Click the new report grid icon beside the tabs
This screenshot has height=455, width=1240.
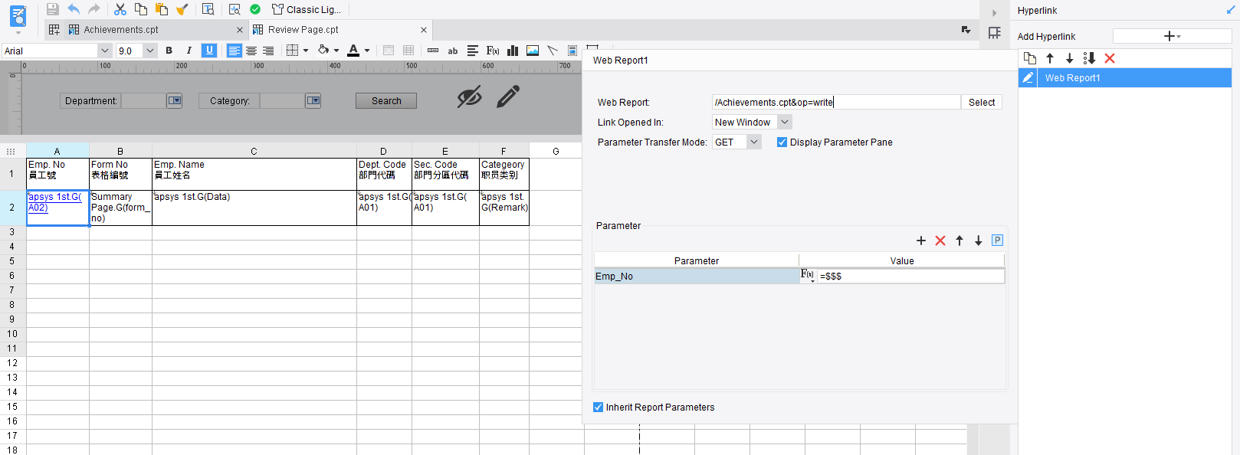(x=54, y=30)
